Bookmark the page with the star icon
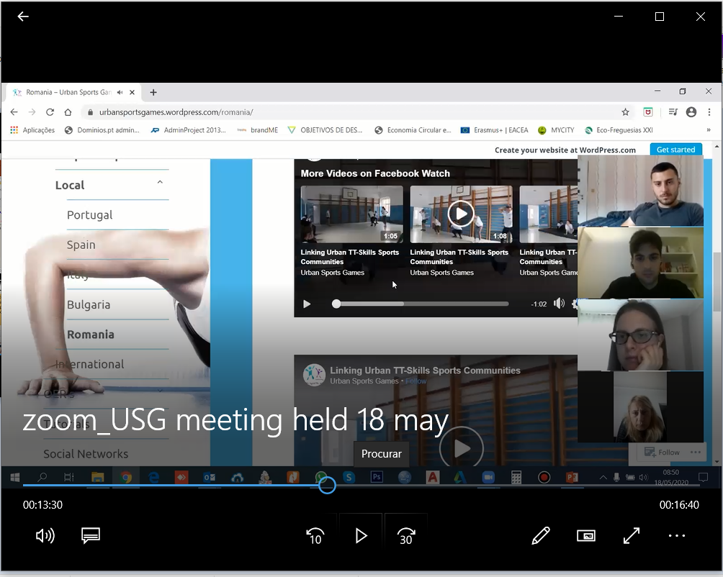Image resolution: width=723 pixels, height=577 pixels. tap(625, 112)
